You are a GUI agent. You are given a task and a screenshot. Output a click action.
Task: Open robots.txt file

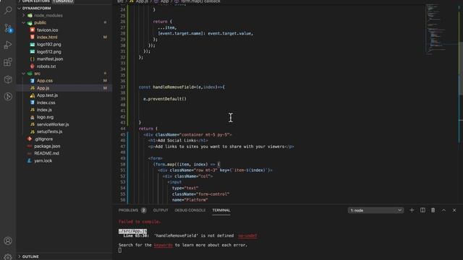click(46, 66)
